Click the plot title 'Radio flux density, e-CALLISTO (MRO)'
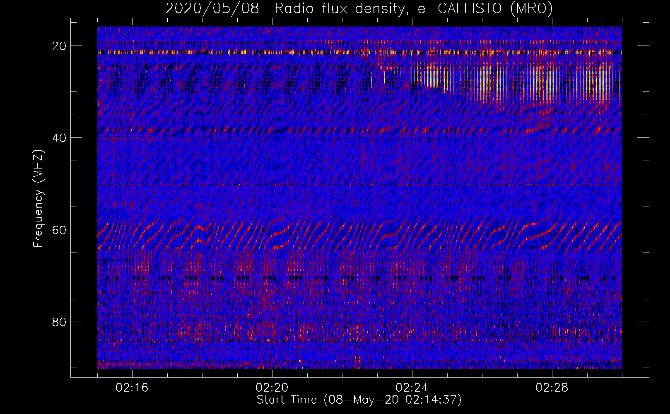The image size is (670, 414). tap(414, 9)
